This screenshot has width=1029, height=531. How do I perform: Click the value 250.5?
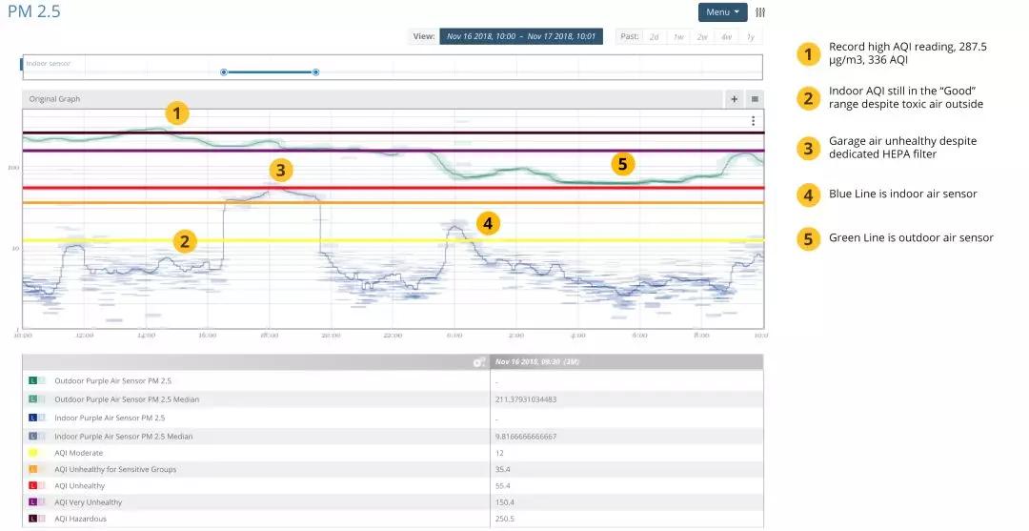point(505,519)
